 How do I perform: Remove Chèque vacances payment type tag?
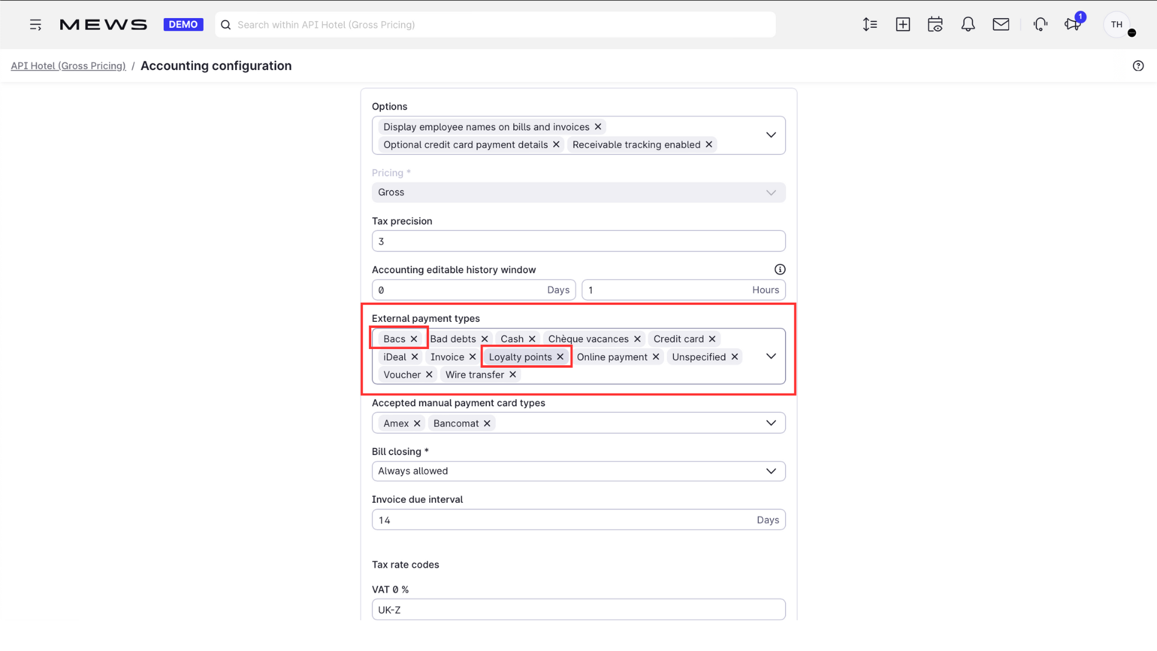click(637, 339)
